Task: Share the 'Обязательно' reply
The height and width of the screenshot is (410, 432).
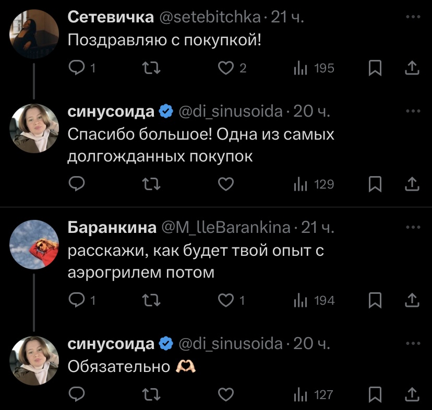Action: (x=412, y=394)
